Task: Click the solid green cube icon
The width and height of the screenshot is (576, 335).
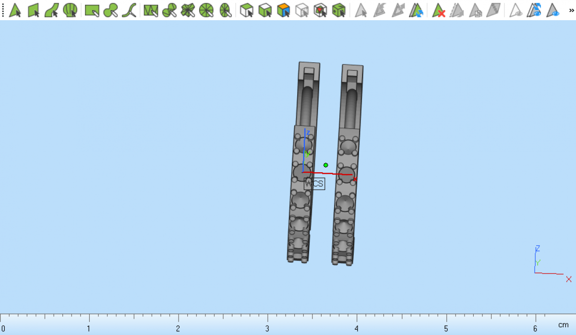Action: [x=339, y=10]
